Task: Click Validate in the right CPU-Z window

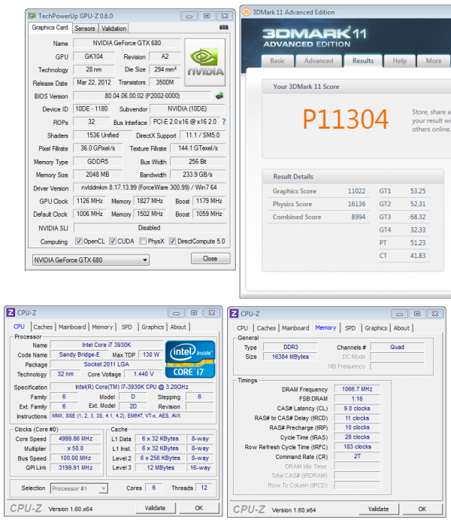Action: [x=378, y=509]
